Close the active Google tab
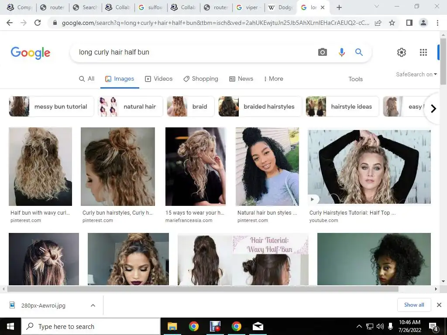 coord(323,7)
